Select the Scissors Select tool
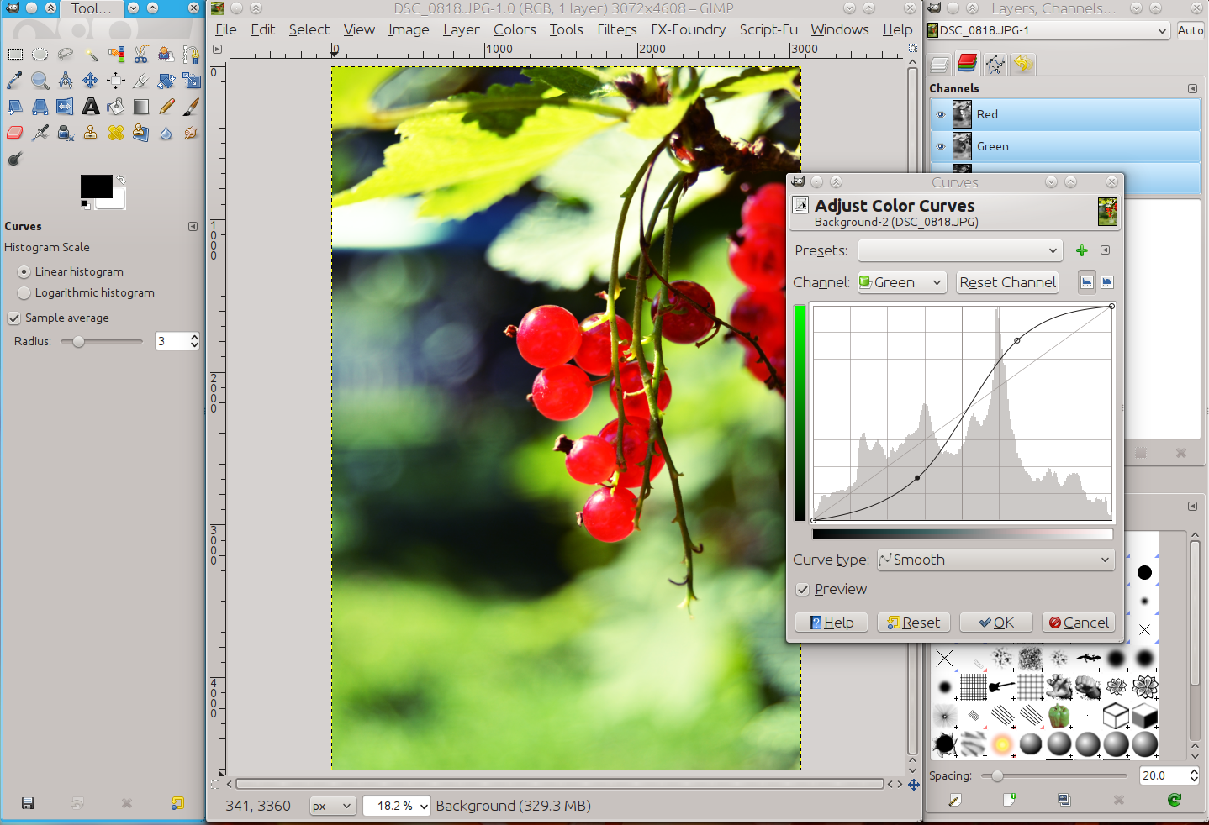The image size is (1209, 825). [141, 55]
